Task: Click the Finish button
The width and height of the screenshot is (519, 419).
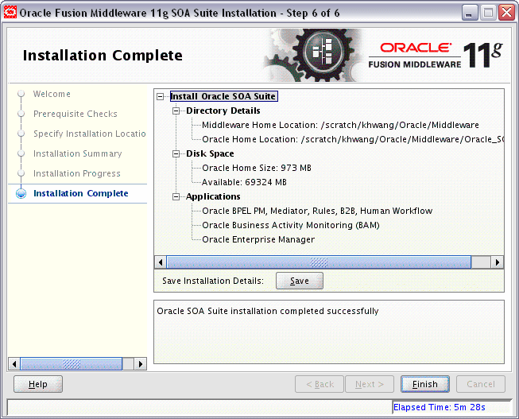Action: (x=425, y=384)
